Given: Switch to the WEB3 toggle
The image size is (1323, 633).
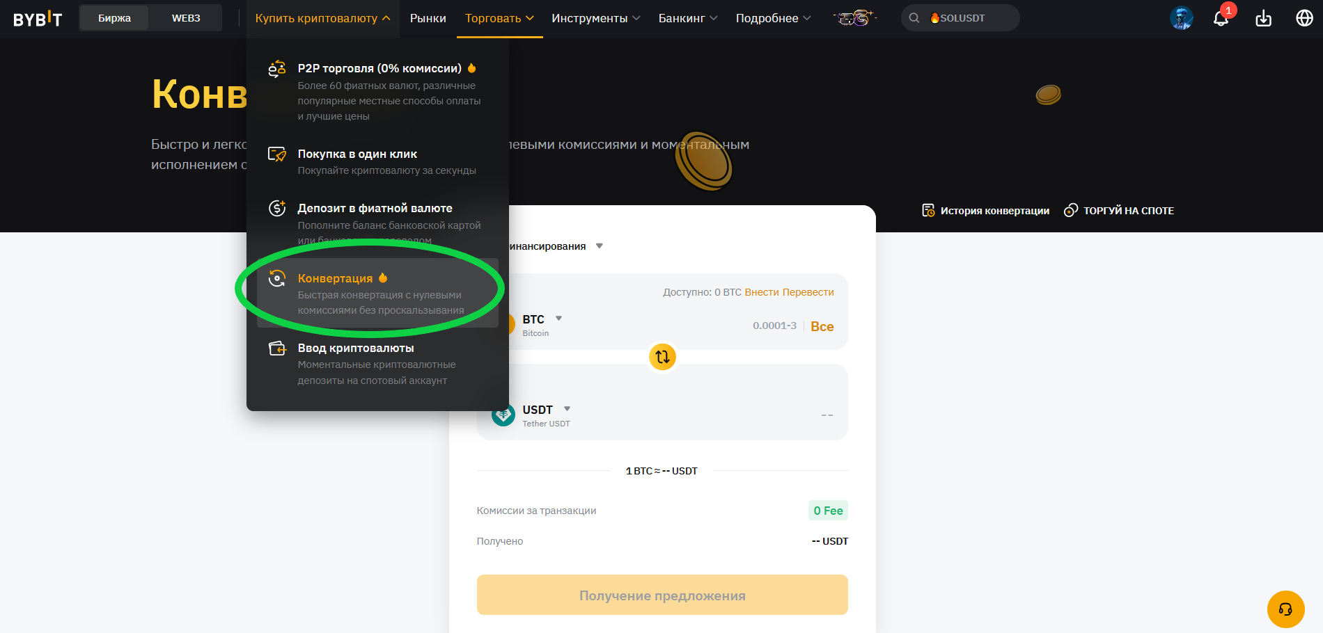Looking at the screenshot, I should (x=186, y=18).
